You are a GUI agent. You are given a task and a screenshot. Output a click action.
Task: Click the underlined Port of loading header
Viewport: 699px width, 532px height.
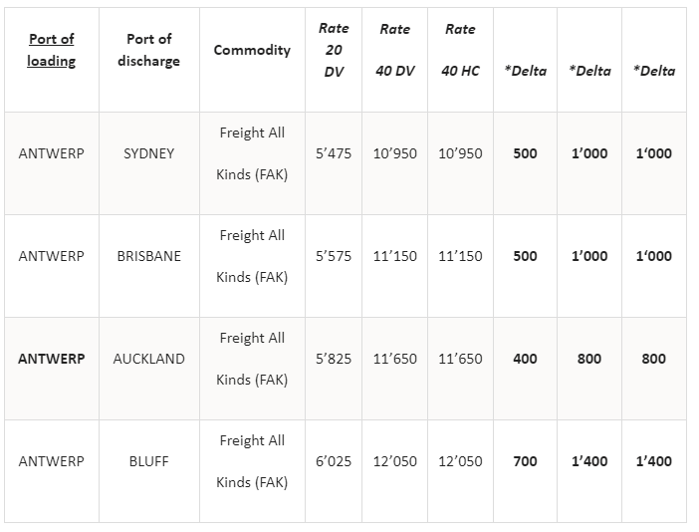tap(51, 50)
